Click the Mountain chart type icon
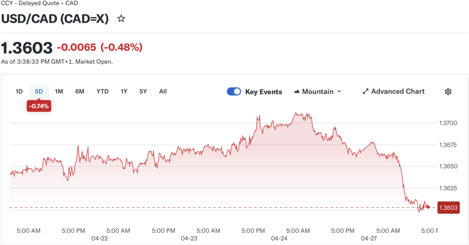This screenshot has width=469, height=245. 297,92
